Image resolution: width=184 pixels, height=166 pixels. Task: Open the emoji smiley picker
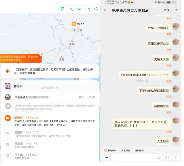click(159, 157)
